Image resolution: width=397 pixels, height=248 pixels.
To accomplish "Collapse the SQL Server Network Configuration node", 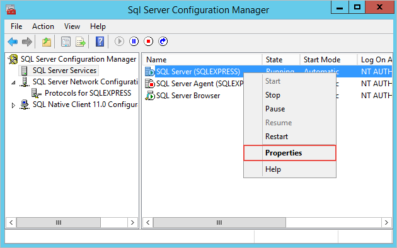I will (x=13, y=82).
